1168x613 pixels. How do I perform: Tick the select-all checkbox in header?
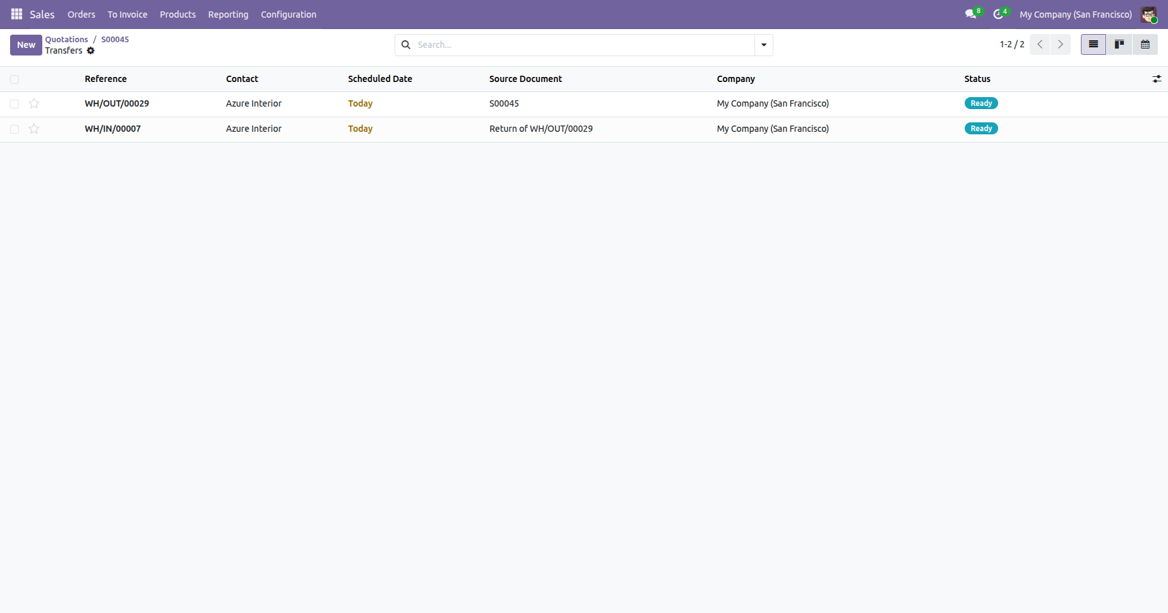coord(15,79)
